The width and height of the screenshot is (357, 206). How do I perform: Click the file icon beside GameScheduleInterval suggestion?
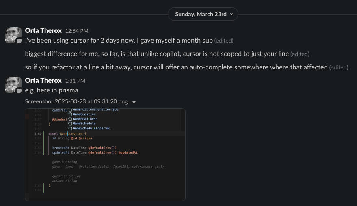[x=70, y=128]
